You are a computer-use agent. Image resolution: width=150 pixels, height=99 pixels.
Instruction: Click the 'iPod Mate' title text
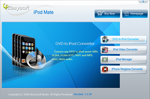[x=43, y=12]
